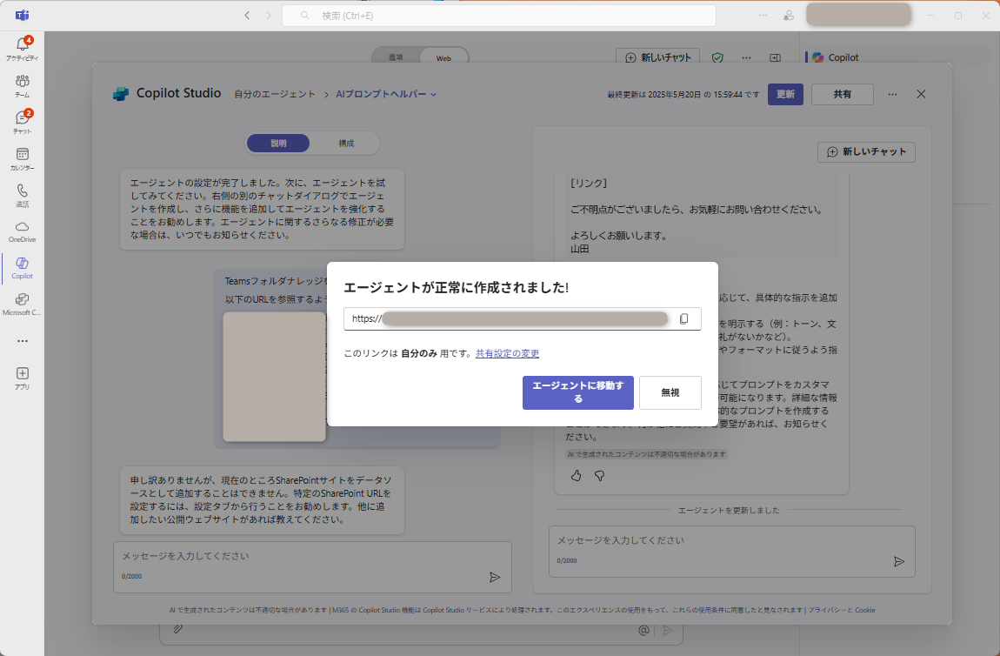Open OneDrive in Teams sidebar
Image resolution: width=1000 pixels, height=656 pixels.
tap(23, 231)
